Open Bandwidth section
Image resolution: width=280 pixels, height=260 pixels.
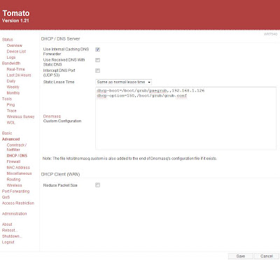coord(11,64)
